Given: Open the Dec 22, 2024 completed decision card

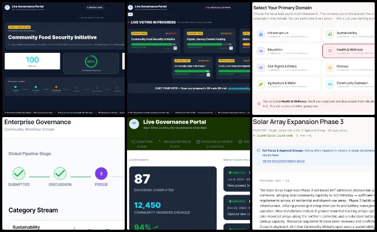Looking at the screenshot, I should pos(237,207).
